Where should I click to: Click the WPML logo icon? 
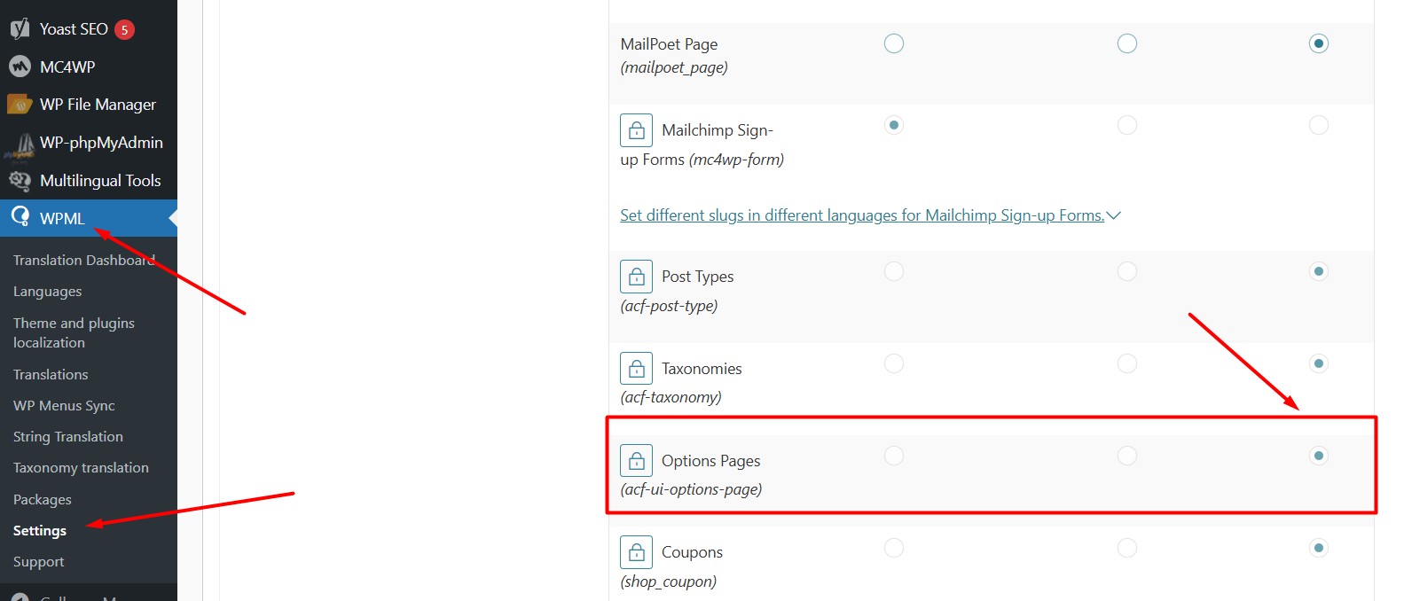(x=20, y=217)
